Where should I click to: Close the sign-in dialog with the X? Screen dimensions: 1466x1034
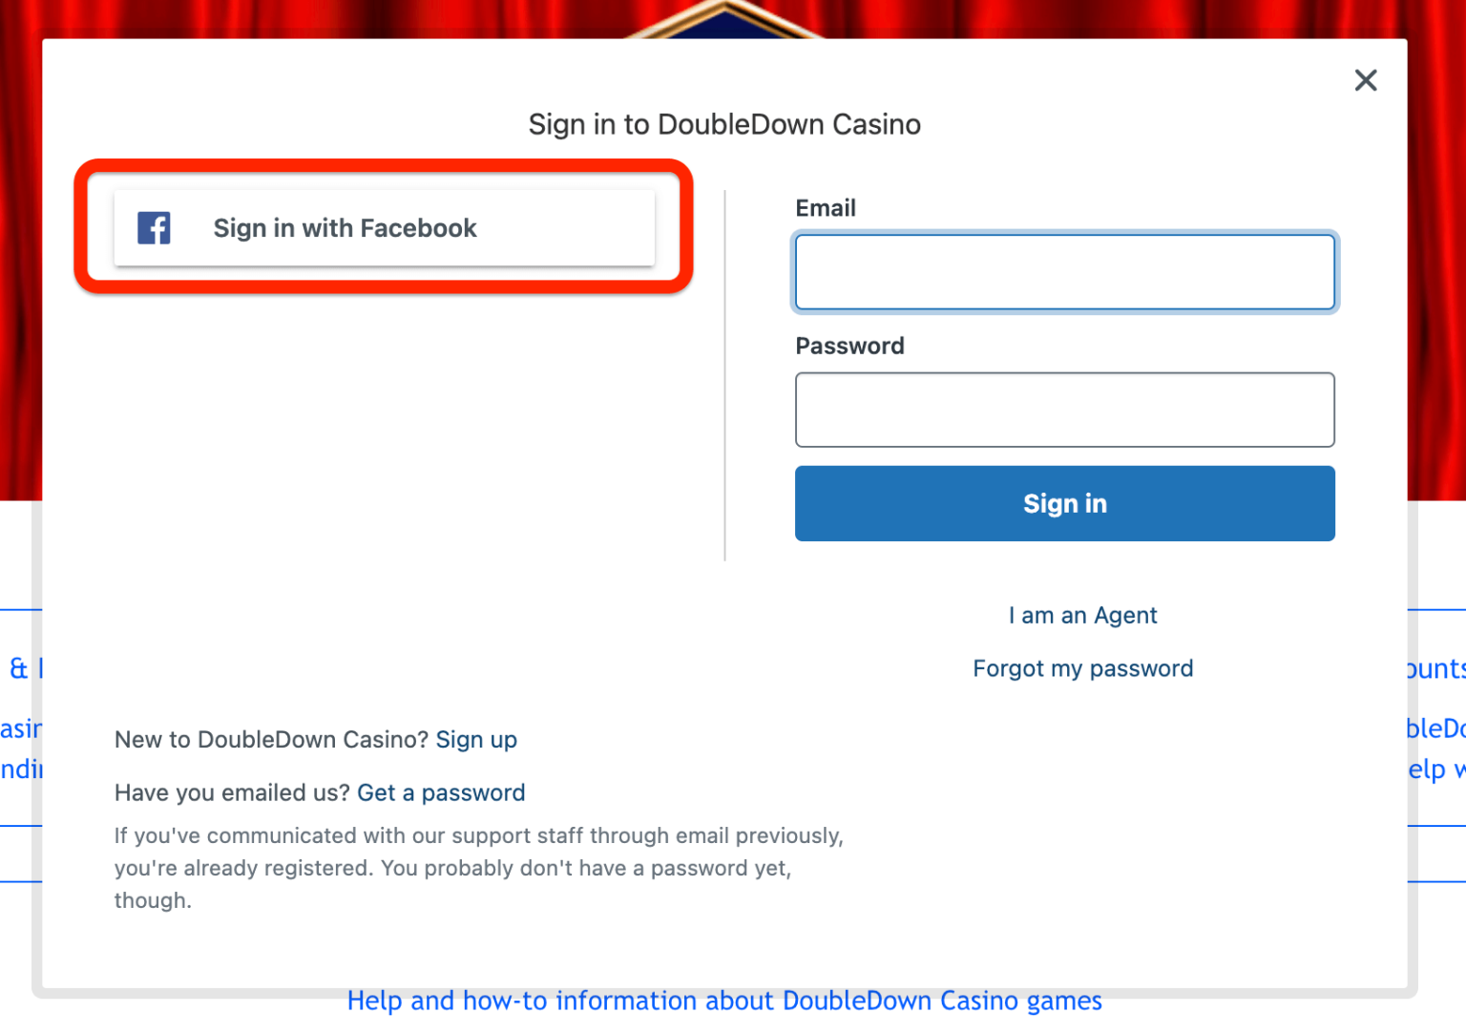tap(1365, 80)
